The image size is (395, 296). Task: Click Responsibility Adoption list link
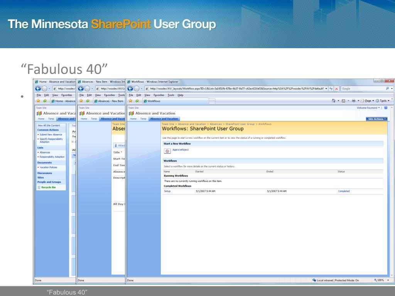(52, 157)
